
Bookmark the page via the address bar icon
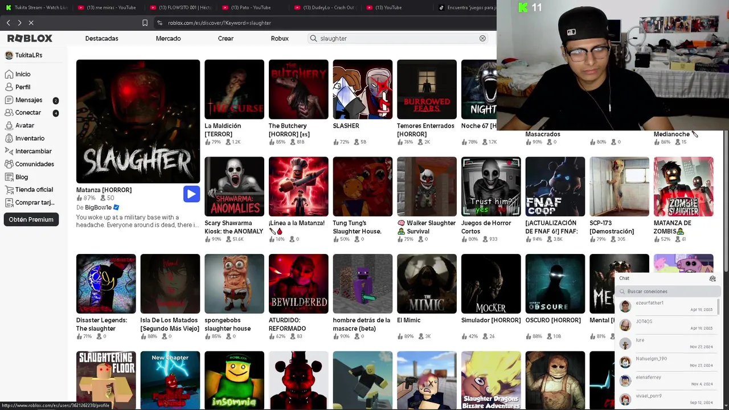pyautogui.click(x=145, y=23)
